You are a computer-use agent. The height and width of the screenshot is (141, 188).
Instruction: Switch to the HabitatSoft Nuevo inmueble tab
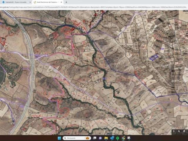click(15, 2)
